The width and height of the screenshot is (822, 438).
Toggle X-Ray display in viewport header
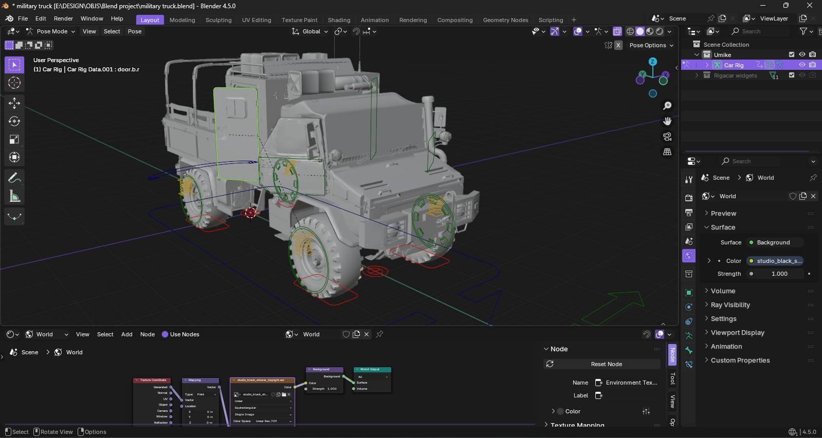(x=617, y=31)
